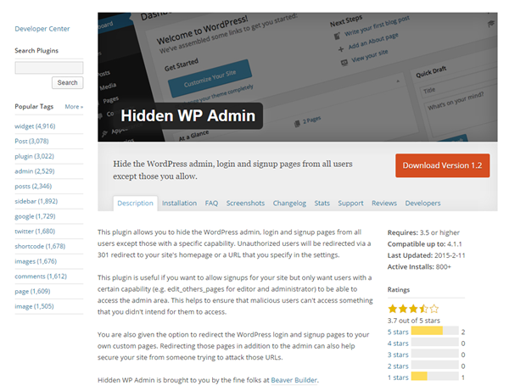This screenshot has height=391, width=509.
Task: Filter reviews by 3 stars
Action: point(398,355)
